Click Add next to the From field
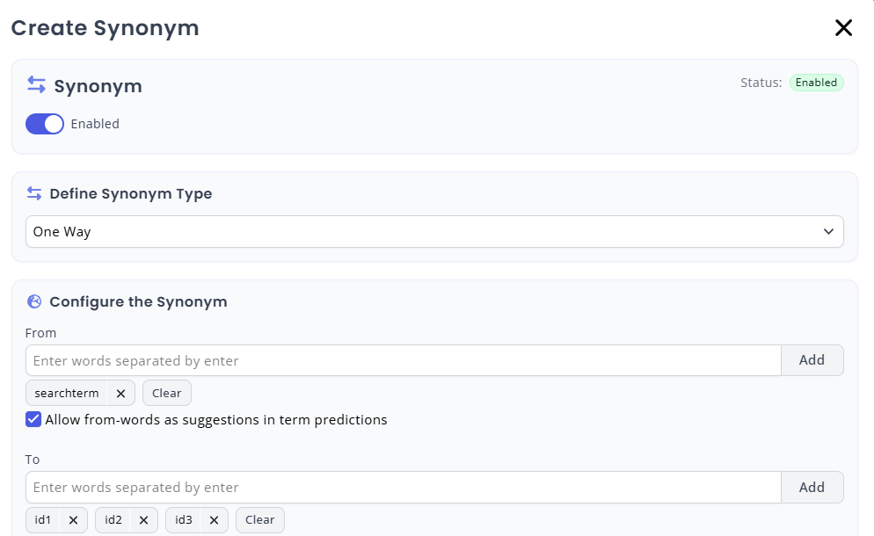Image resolution: width=874 pixels, height=536 pixels. 812,359
